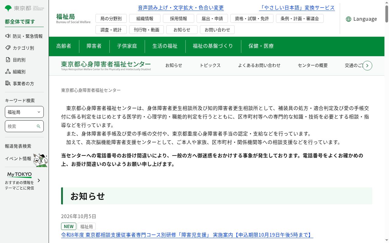The image size is (389, 243).
Task: Click the megaphone icon beside 防災・緊急情報
Action: pyautogui.click(x=8, y=36)
